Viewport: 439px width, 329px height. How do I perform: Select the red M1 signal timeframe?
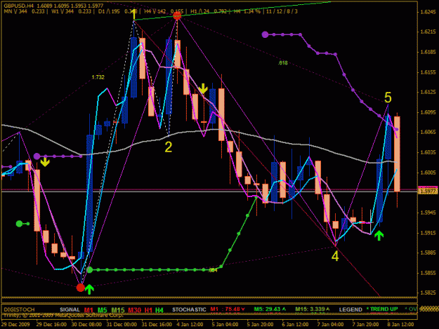(x=89, y=310)
